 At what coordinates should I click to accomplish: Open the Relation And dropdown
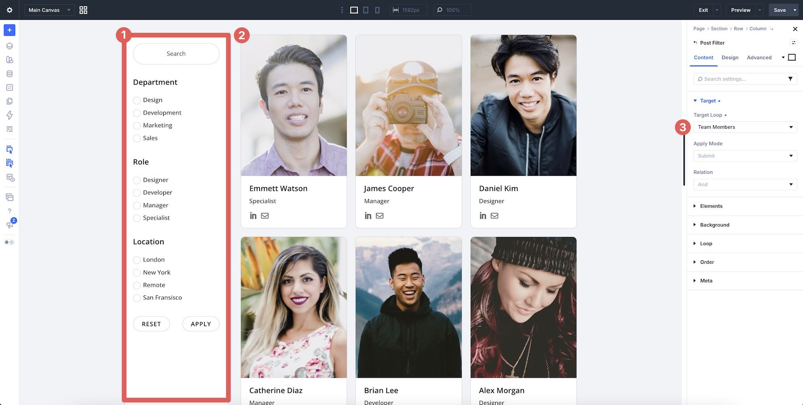[745, 184]
